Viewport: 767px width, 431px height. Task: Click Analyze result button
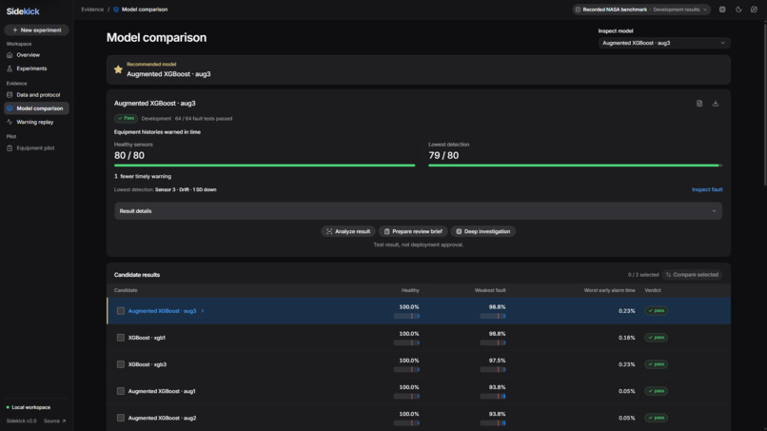pyautogui.click(x=348, y=231)
